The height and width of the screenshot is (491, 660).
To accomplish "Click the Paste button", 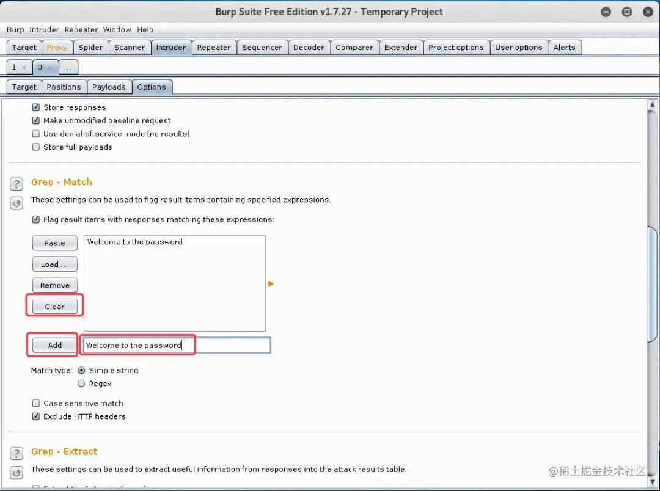I will (55, 243).
